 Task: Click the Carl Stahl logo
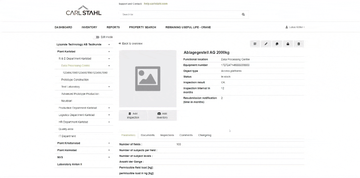(84, 11)
